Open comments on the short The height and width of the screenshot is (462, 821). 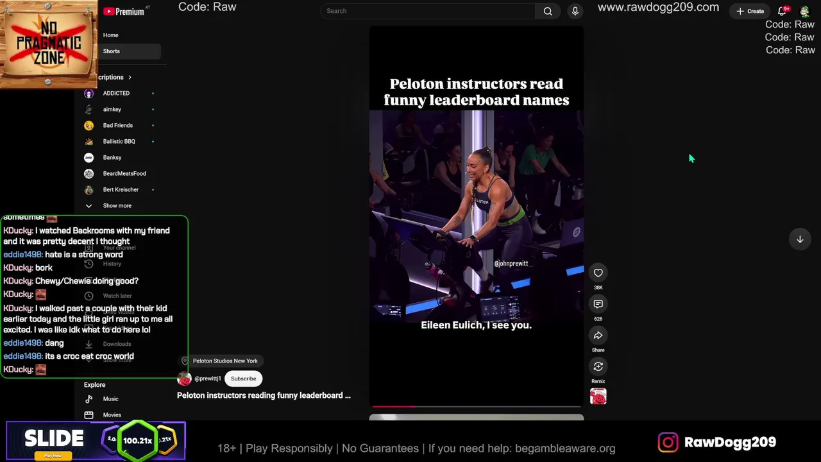tap(598, 304)
